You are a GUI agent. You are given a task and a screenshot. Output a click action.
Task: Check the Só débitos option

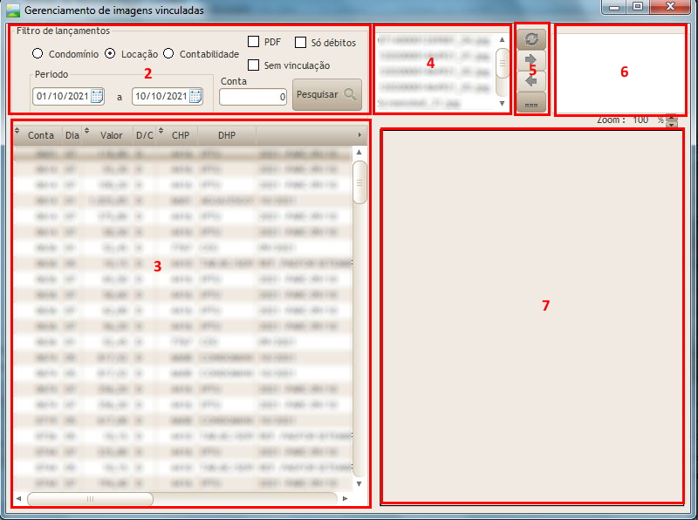(300, 42)
